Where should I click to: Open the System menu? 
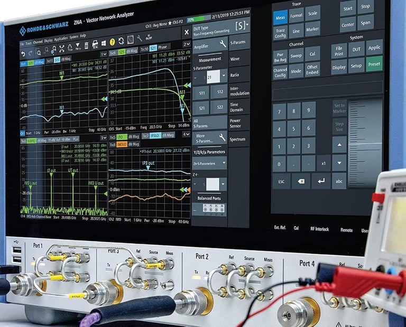click(74, 37)
